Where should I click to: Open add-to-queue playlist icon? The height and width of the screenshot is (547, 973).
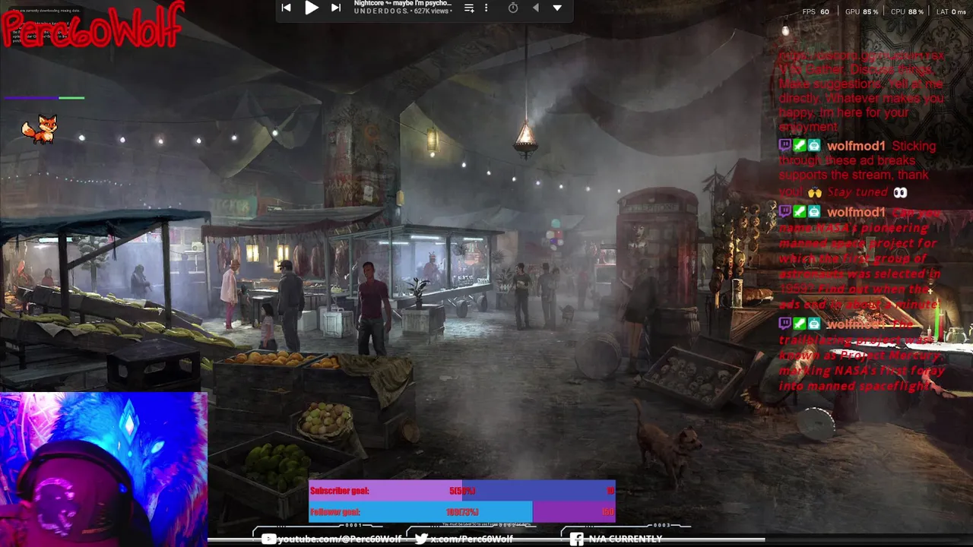coord(469,8)
